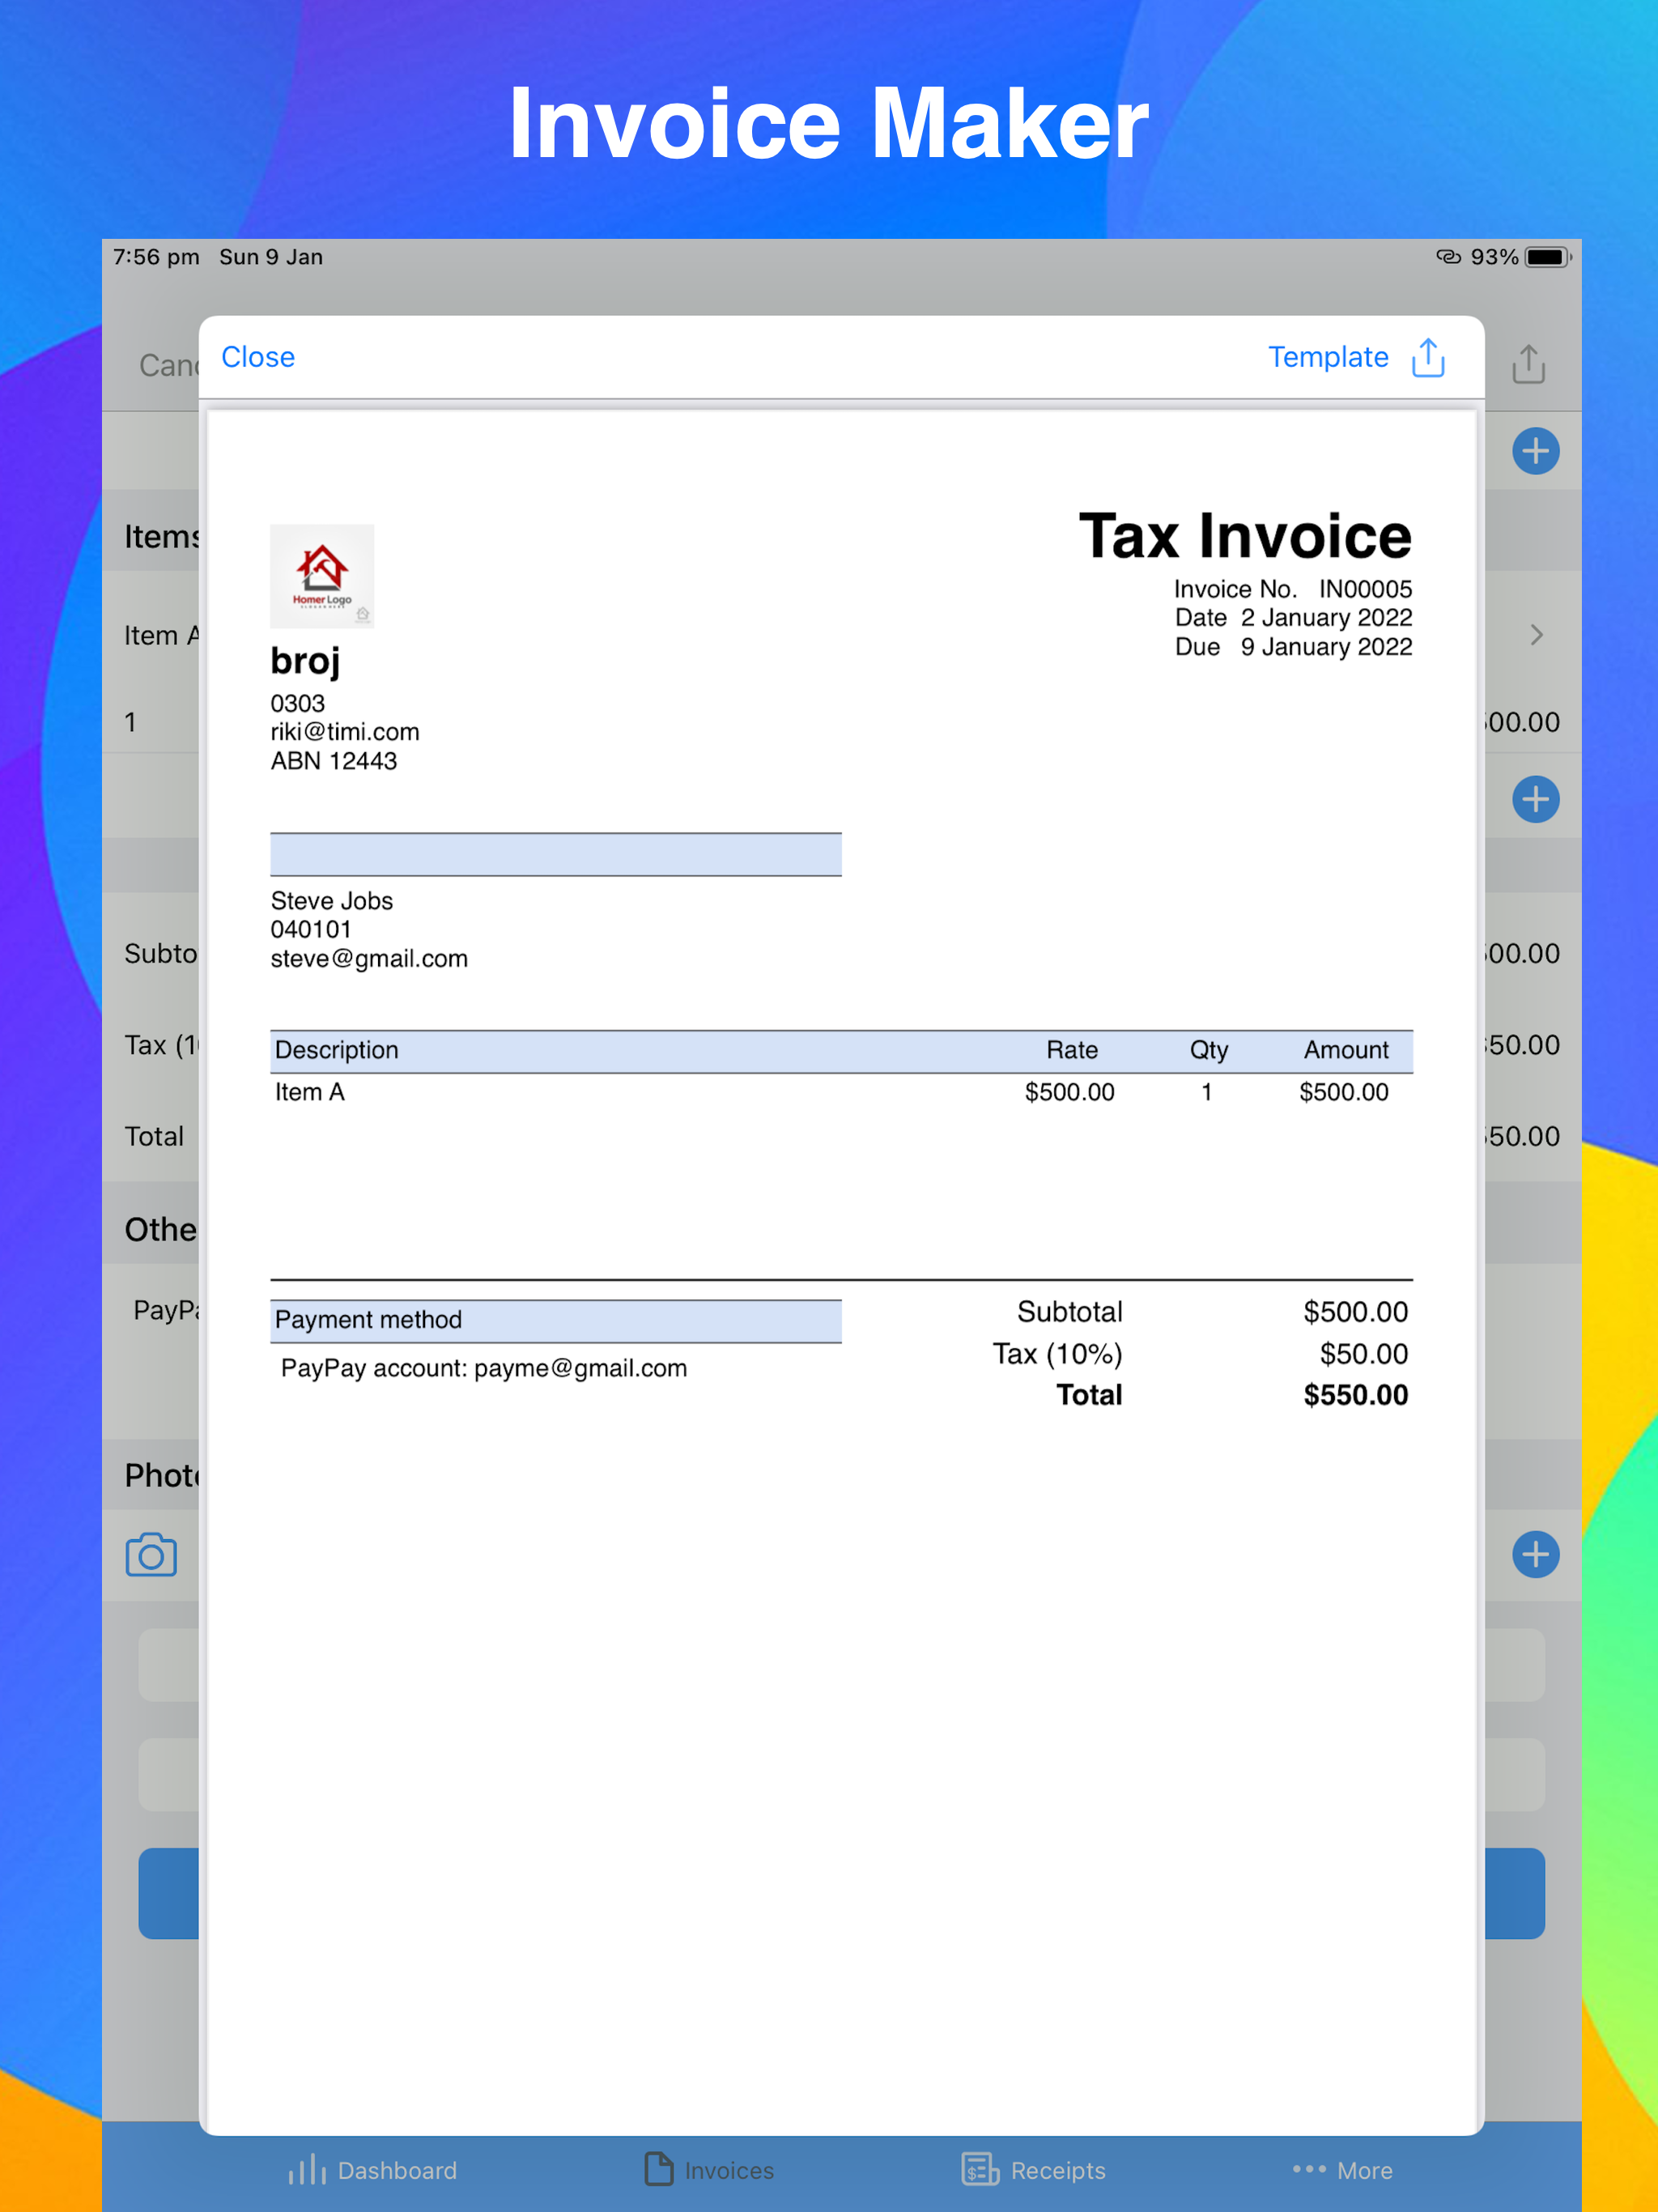Viewport: 1658px width, 2212px height.
Task: Tap the Tax Invoice heading
Action: point(1244,536)
